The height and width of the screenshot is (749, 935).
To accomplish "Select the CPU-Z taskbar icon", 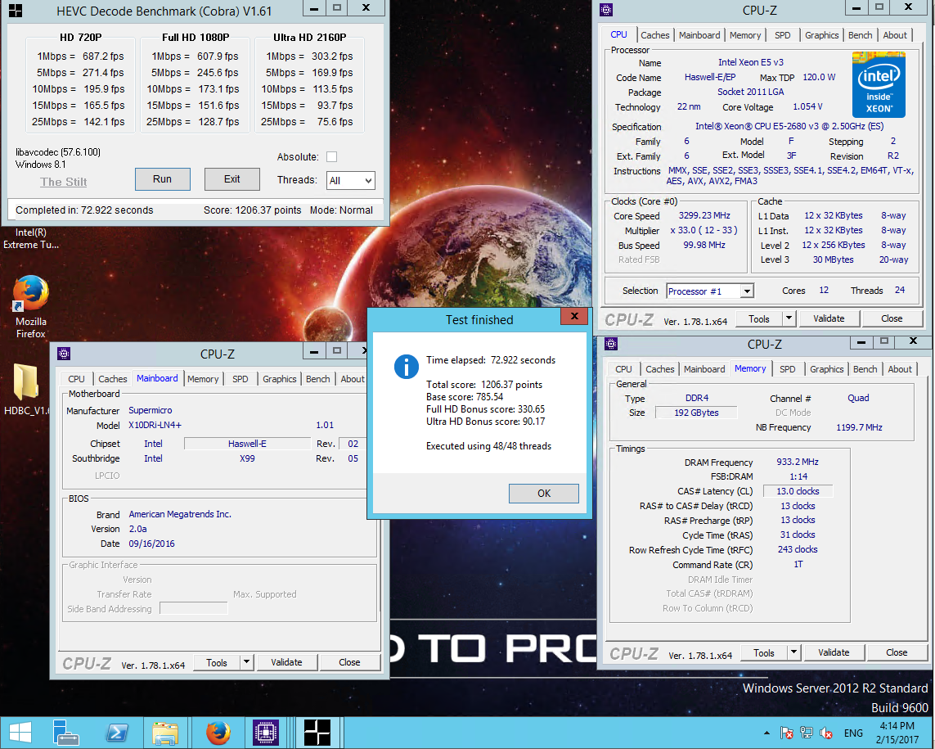I will [265, 733].
